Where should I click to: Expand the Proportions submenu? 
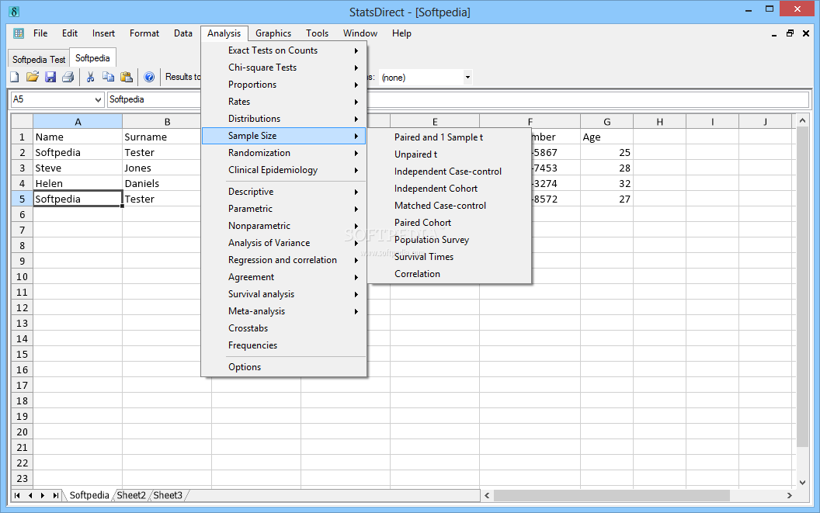(284, 85)
